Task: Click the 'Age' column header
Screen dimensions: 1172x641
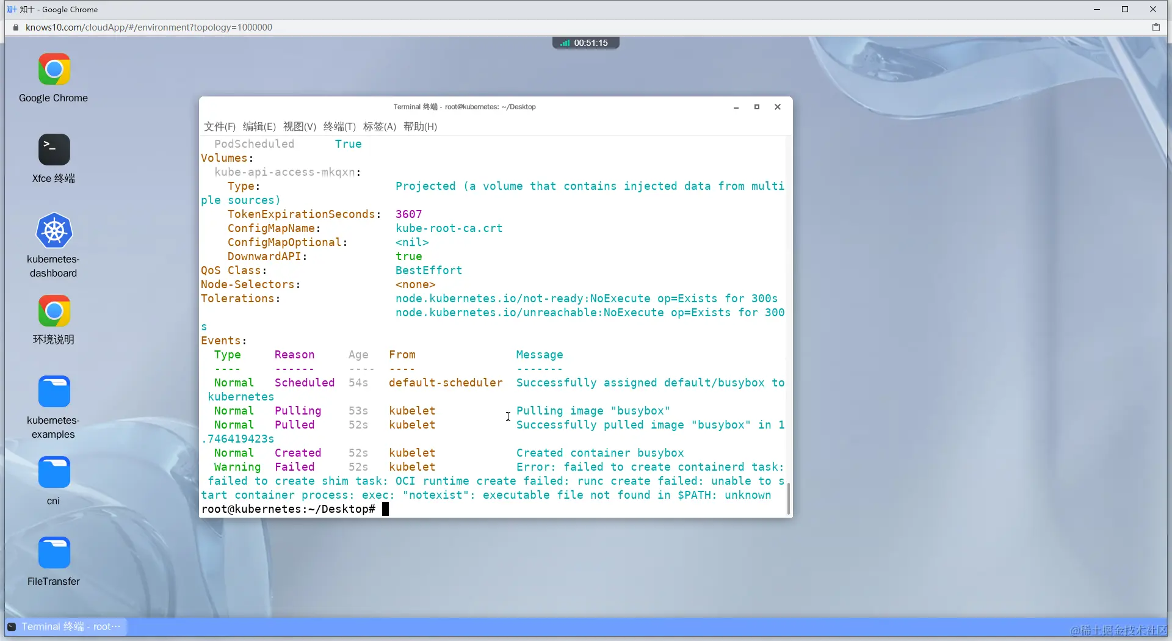Action: 358,355
